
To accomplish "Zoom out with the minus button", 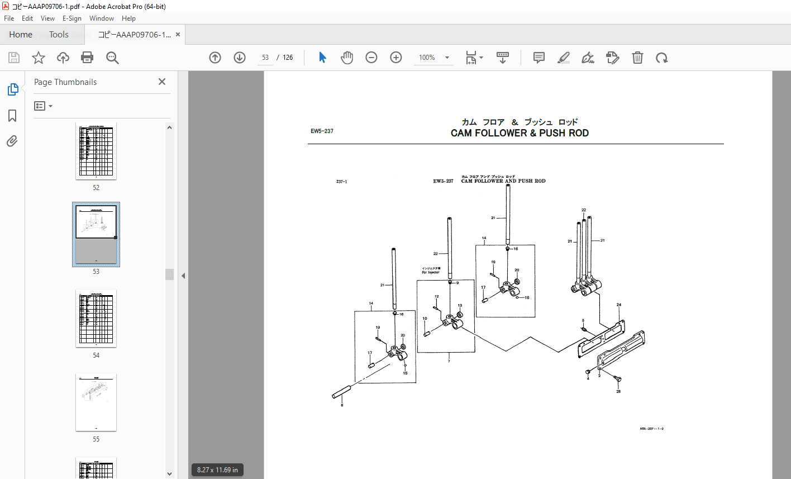I will coord(371,58).
